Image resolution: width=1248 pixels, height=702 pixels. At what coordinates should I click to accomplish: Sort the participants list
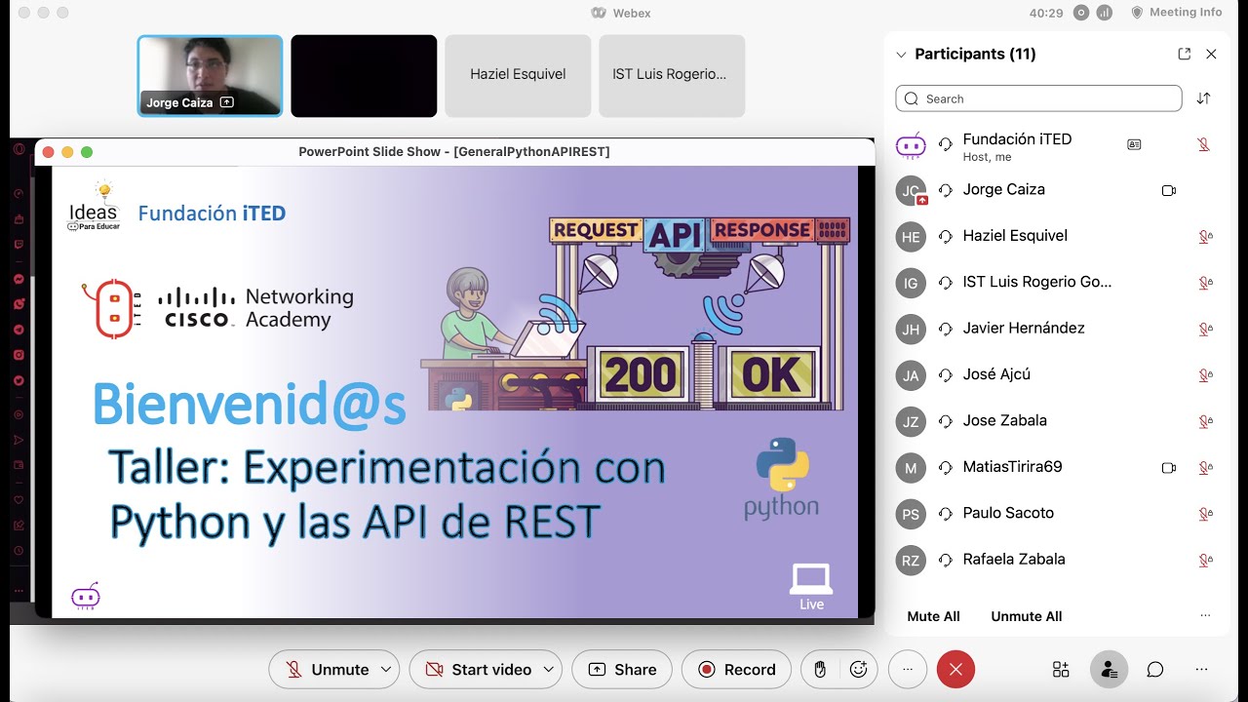[1203, 98]
